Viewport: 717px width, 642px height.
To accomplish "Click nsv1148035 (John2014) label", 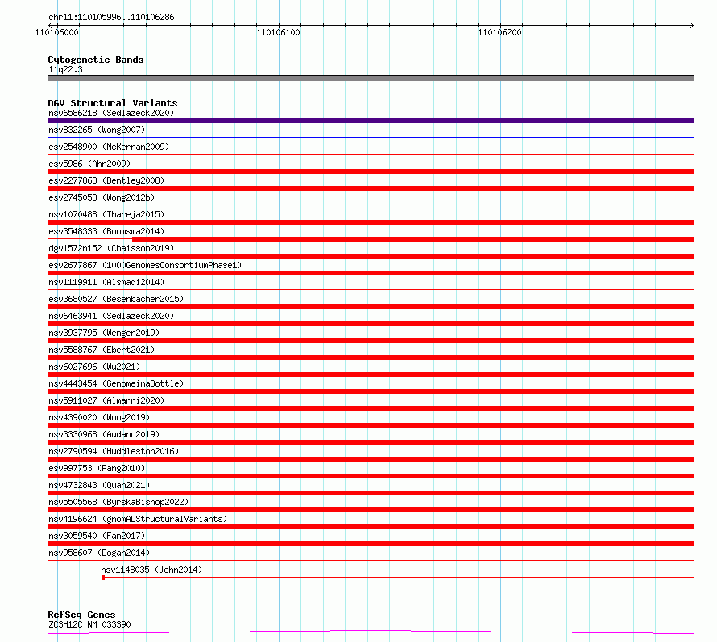I will tap(151, 570).
